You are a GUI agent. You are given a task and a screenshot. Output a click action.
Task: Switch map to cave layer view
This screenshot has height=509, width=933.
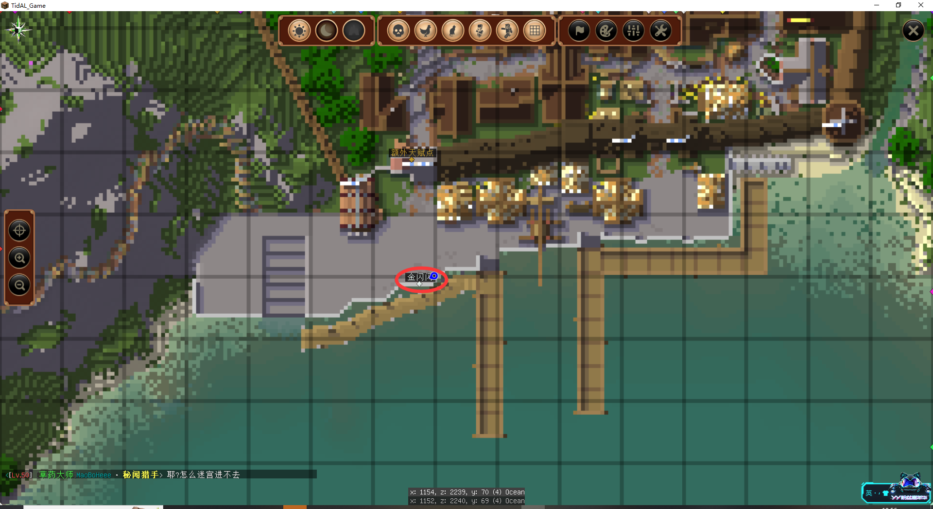pyautogui.click(x=353, y=31)
